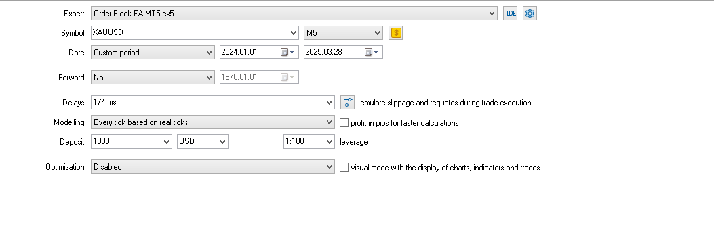Open the start date calendar picker
The image size is (714, 252).
point(287,52)
